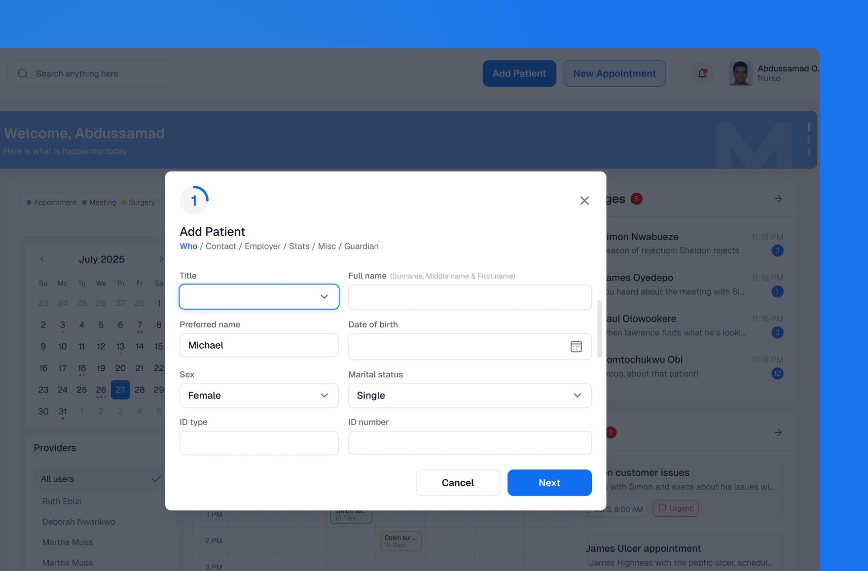Click the Full name input field
Image resolution: width=868 pixels, height=571 pixels.
point(470,297)
